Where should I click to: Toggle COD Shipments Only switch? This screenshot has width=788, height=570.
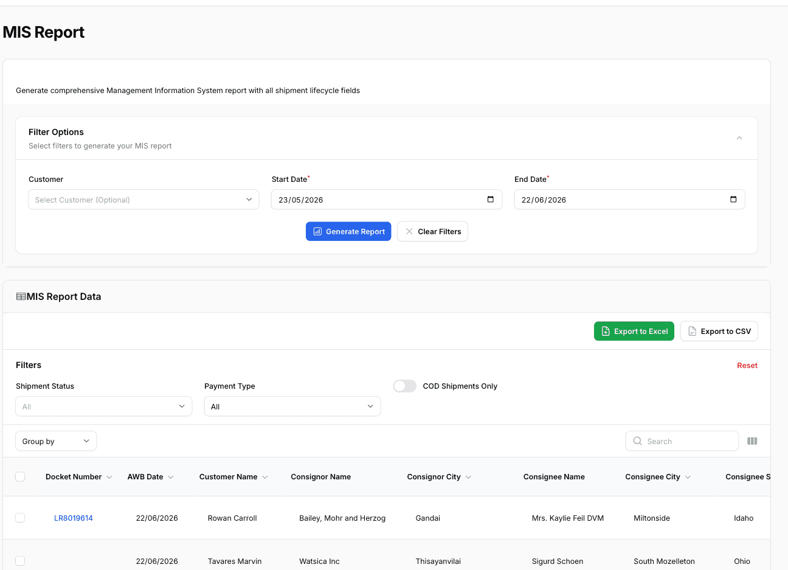405,386
